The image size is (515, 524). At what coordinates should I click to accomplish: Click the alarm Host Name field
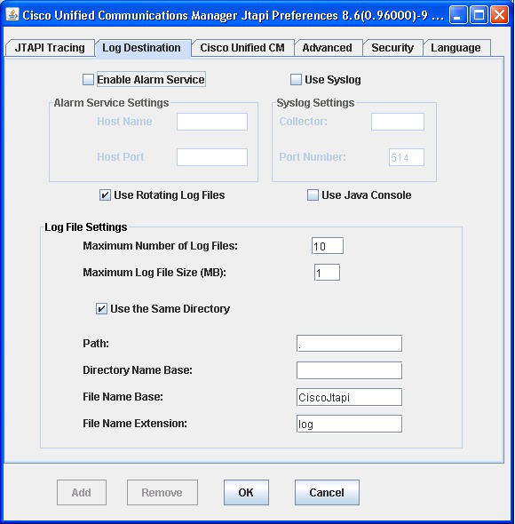click(x=212, y=122)
